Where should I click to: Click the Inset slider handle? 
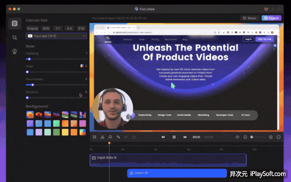click(27, 72)
